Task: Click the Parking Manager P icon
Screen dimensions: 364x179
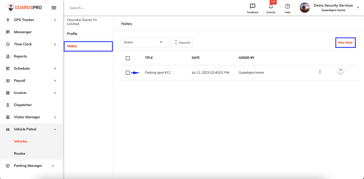Action: pos(8,166)
